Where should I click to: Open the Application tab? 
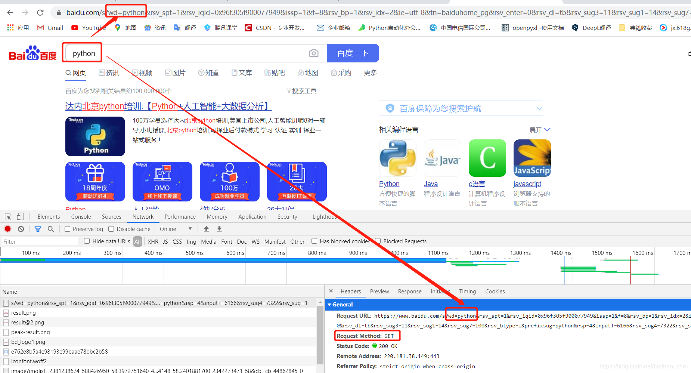[x=252, y=217]
